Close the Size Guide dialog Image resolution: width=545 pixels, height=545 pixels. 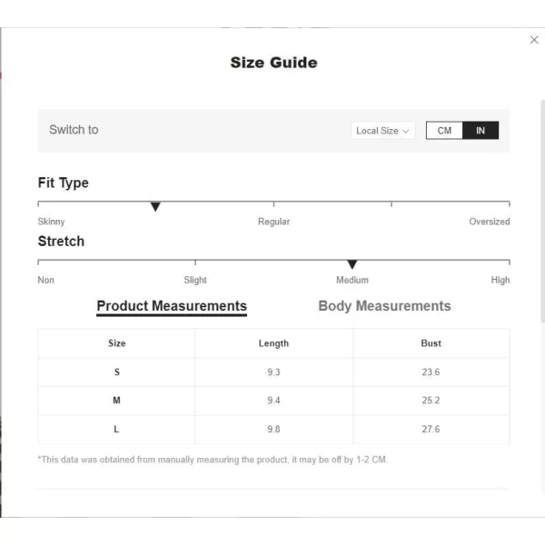point(534,40)
